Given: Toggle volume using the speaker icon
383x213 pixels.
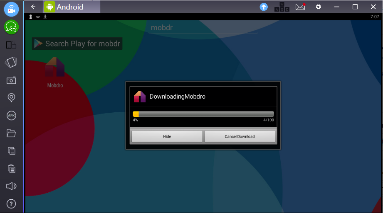Looking at the screenshot, I should coord(11,186).
